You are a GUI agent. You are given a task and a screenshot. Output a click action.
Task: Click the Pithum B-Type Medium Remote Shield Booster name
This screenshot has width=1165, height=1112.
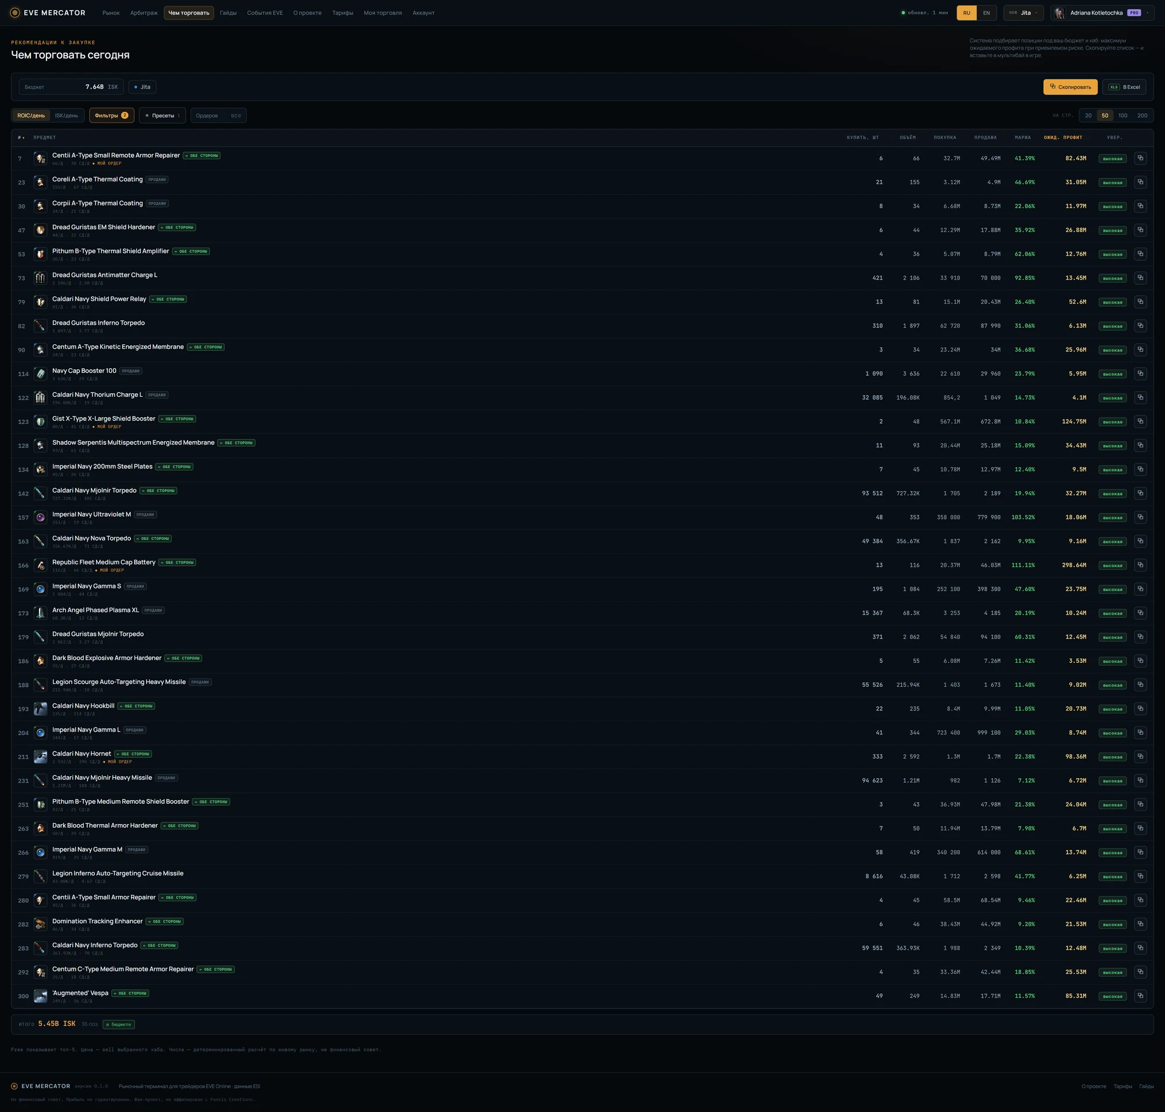coord(121,802)
